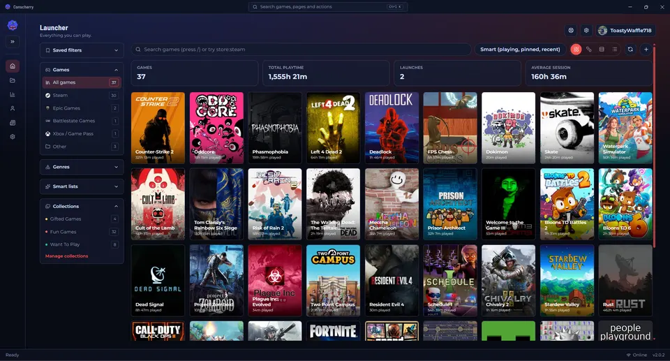670x361 pixels.
Task: Filter library by Epic Games
Action: point(82,108)
